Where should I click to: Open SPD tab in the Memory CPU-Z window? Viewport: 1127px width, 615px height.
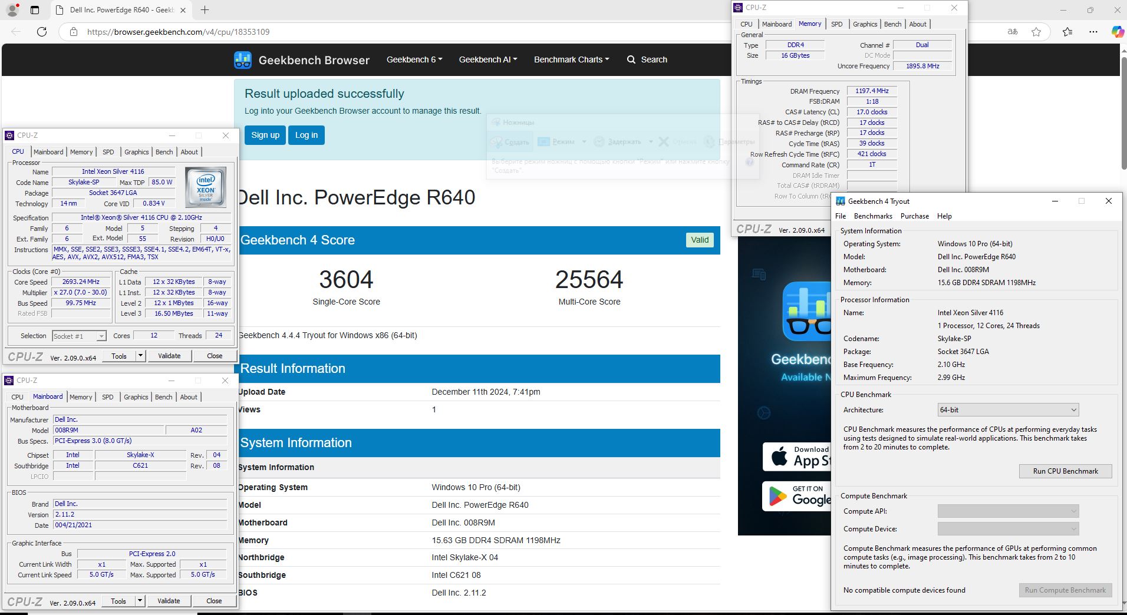pos(836,24)
